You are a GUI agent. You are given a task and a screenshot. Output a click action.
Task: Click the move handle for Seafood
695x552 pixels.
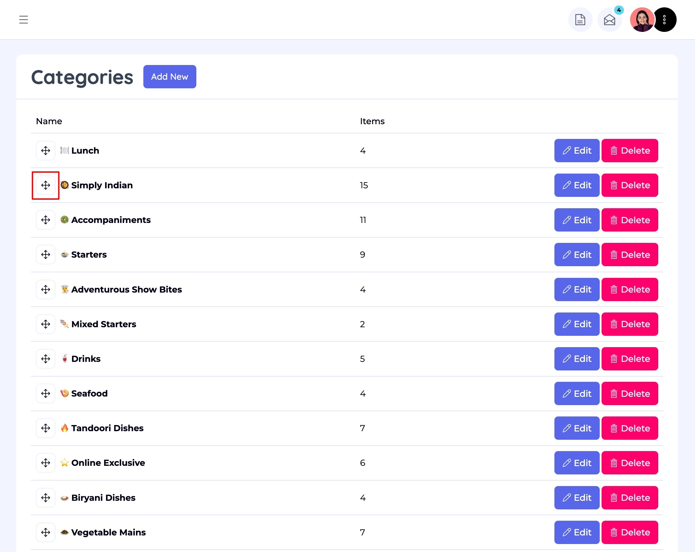coord(46,393)
